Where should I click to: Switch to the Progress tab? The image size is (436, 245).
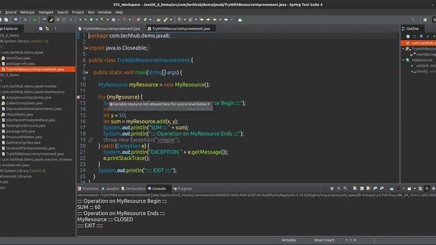183,189
